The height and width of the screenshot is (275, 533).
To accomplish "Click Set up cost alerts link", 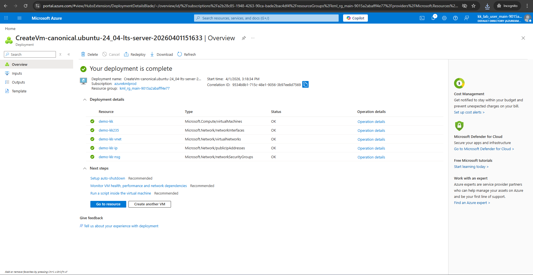I will click(469, 112).
